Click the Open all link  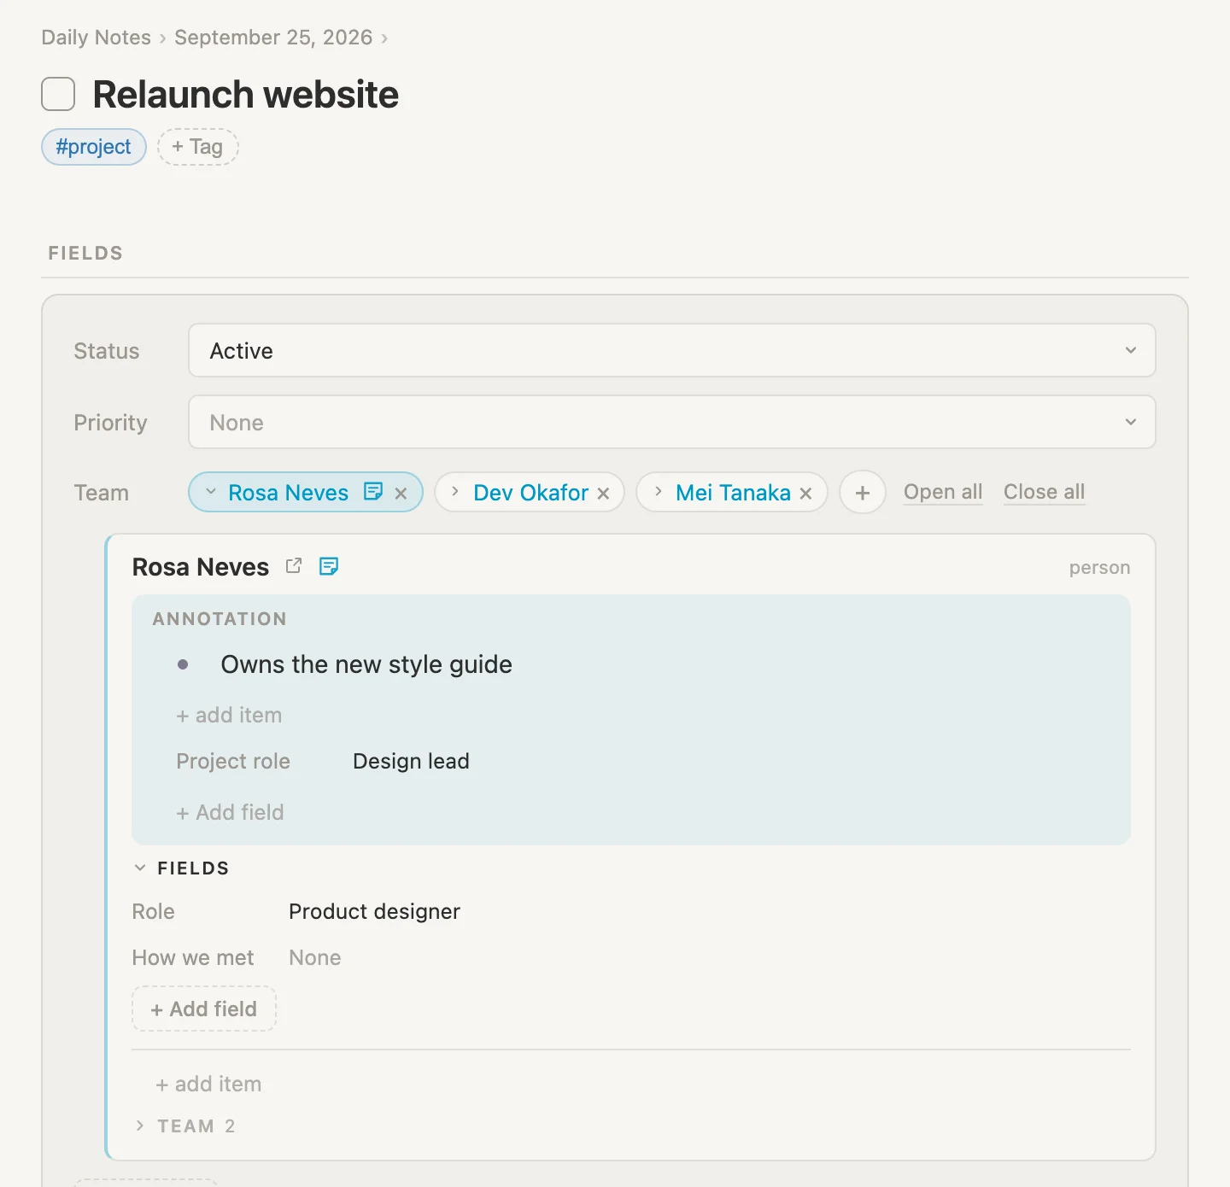[943, 492]
